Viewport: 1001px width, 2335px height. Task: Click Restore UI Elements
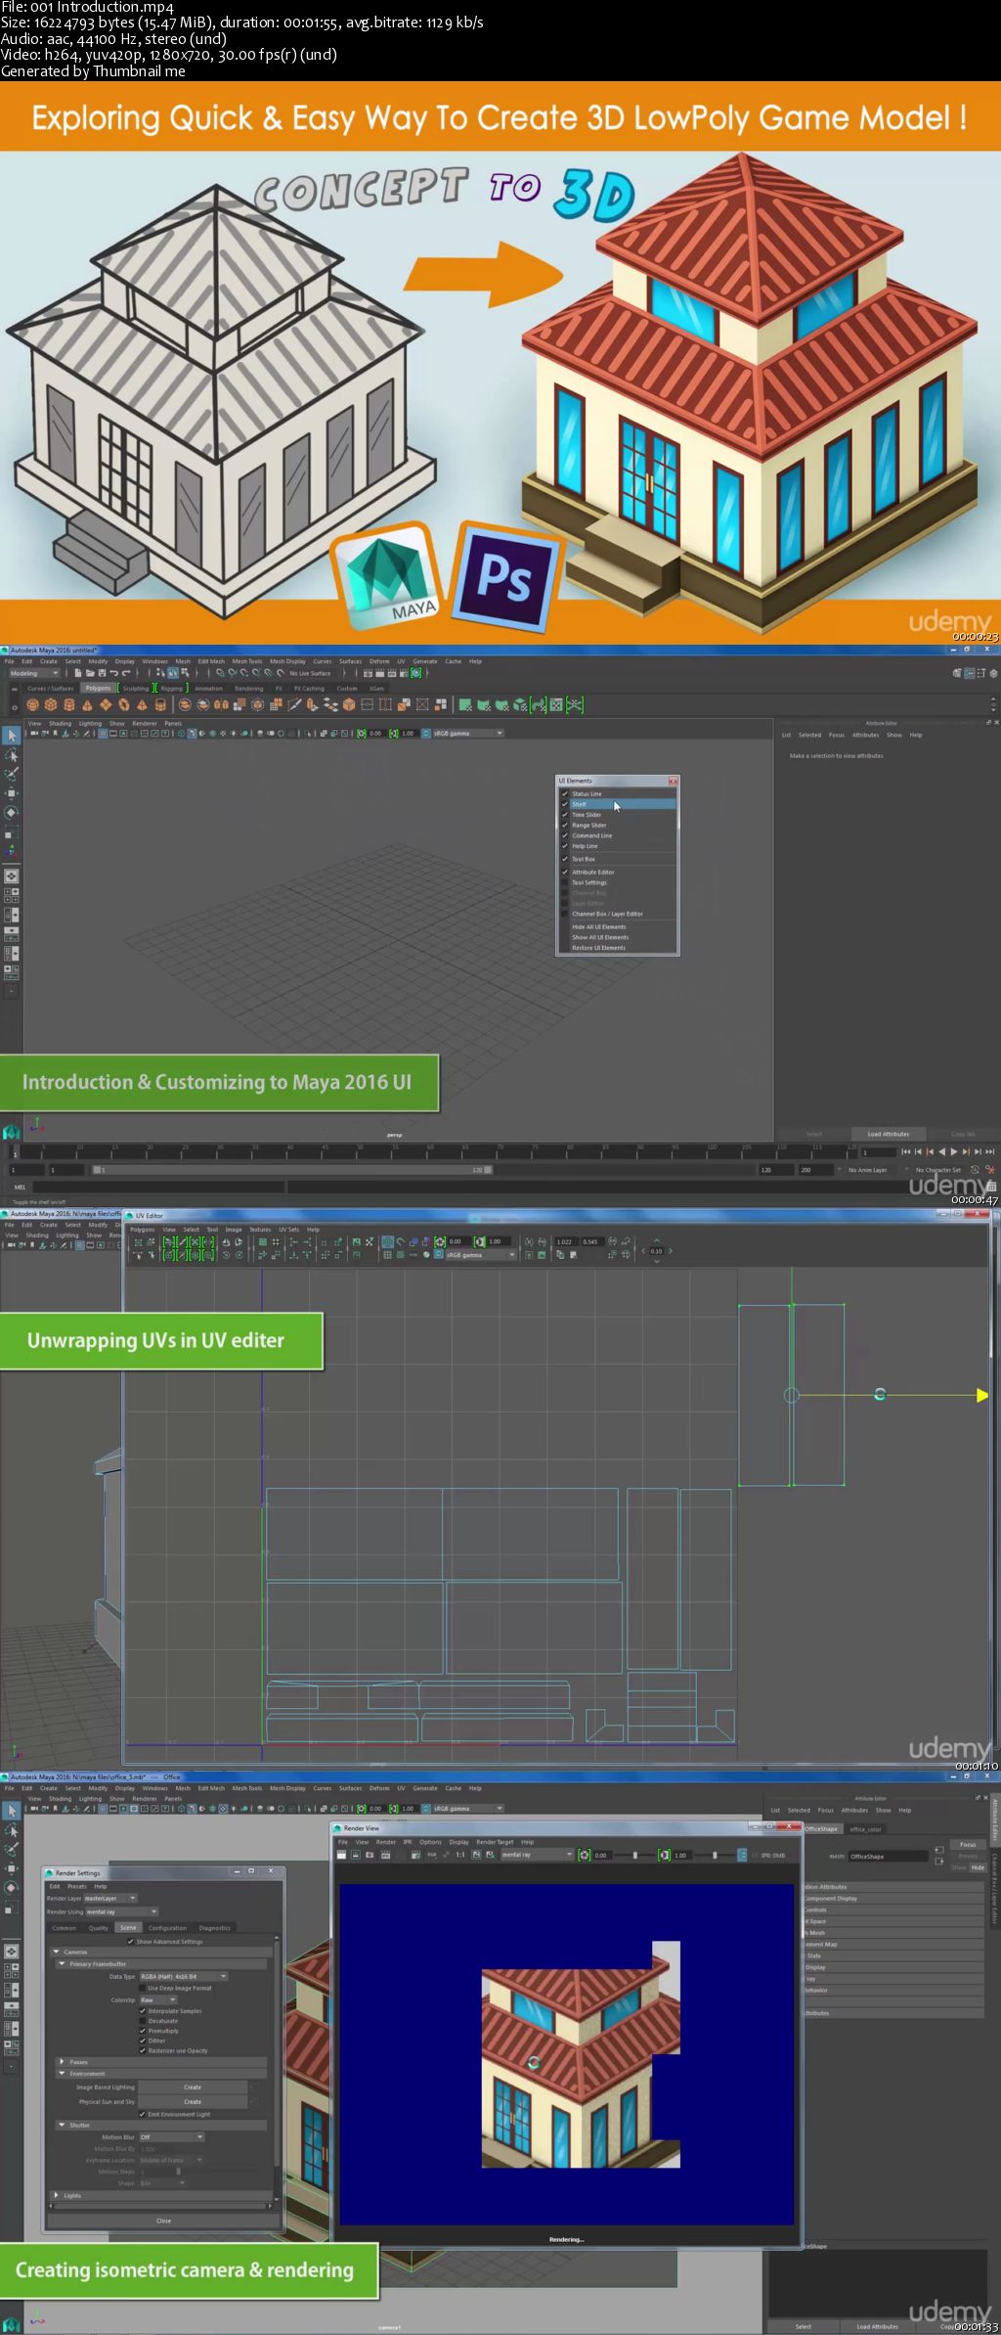point(599,948)
